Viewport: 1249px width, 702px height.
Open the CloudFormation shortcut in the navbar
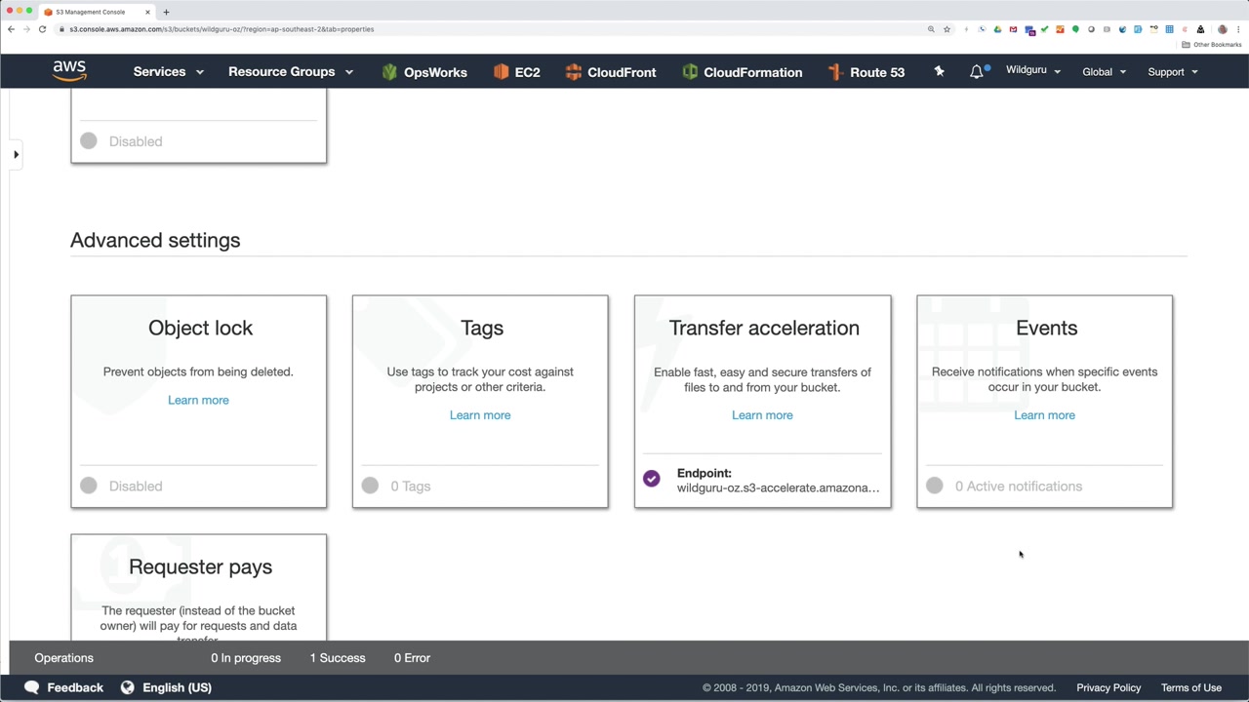point(742,72)
